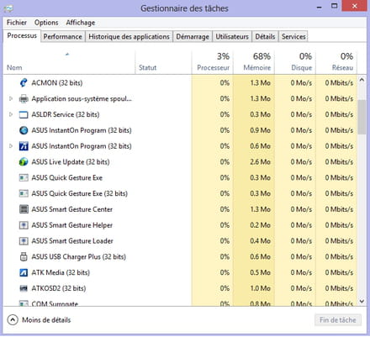This screenshot has width=370, height=337.
Task: Click the blue icon of the expandable ASUS InstantOn Program
Action: [24, 146]
